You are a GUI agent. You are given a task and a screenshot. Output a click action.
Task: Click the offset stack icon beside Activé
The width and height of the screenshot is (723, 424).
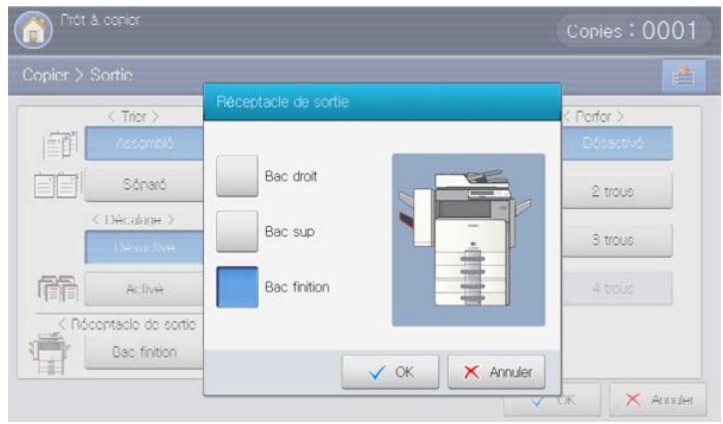[x=58, y=289]
